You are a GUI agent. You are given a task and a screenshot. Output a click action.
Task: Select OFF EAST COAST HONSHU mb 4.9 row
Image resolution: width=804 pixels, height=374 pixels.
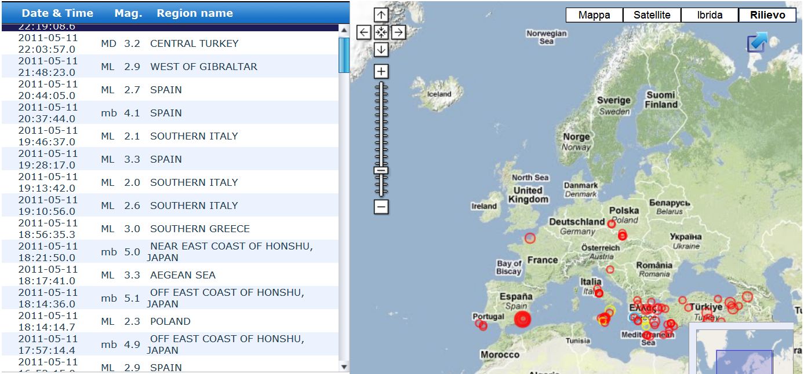point(170,344)
